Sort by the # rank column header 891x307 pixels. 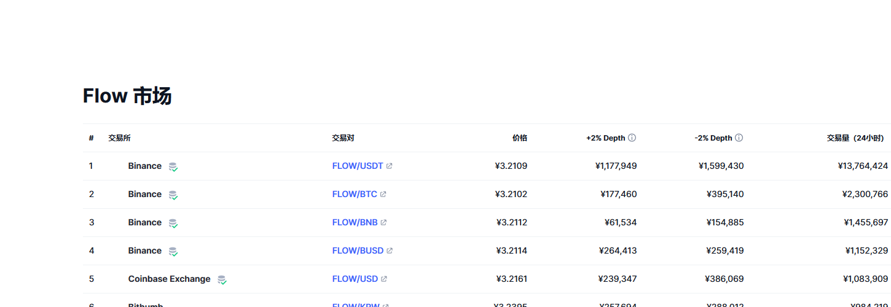click(91, 138)
